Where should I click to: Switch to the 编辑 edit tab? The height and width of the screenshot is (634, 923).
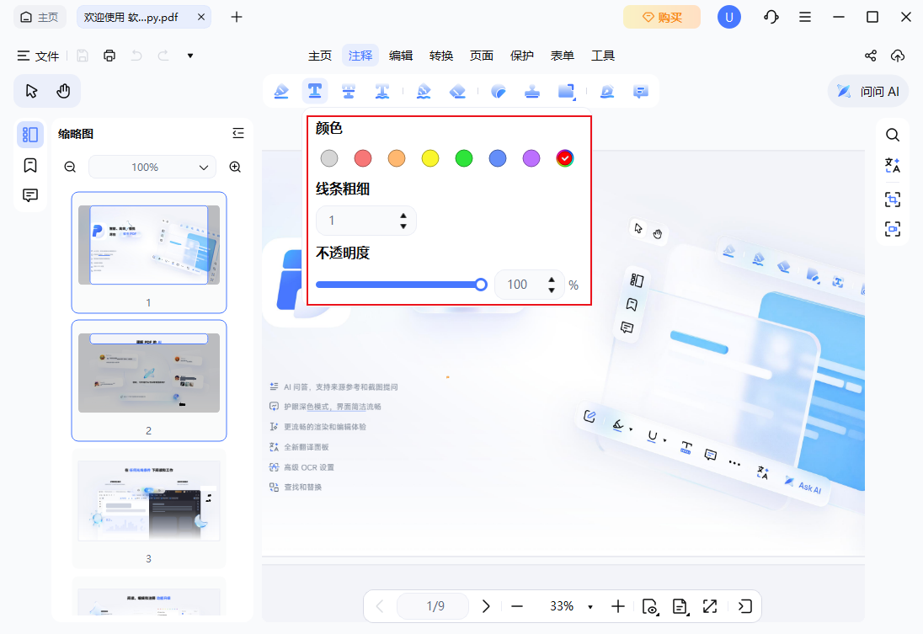(401, 56)
